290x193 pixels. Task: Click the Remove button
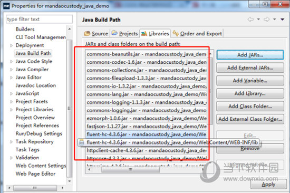point(250,149)
